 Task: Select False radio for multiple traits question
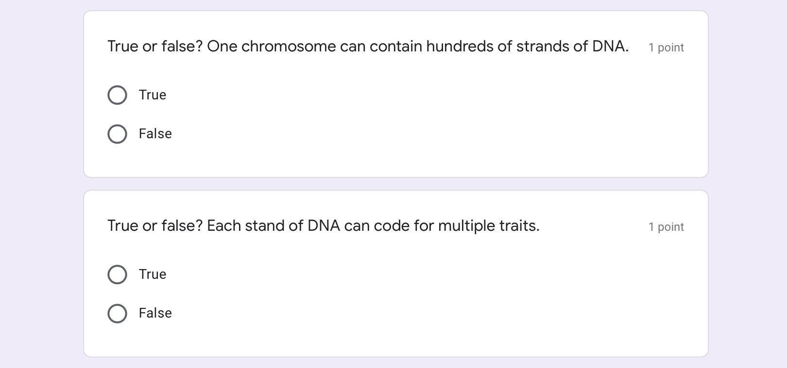point(117,313)
